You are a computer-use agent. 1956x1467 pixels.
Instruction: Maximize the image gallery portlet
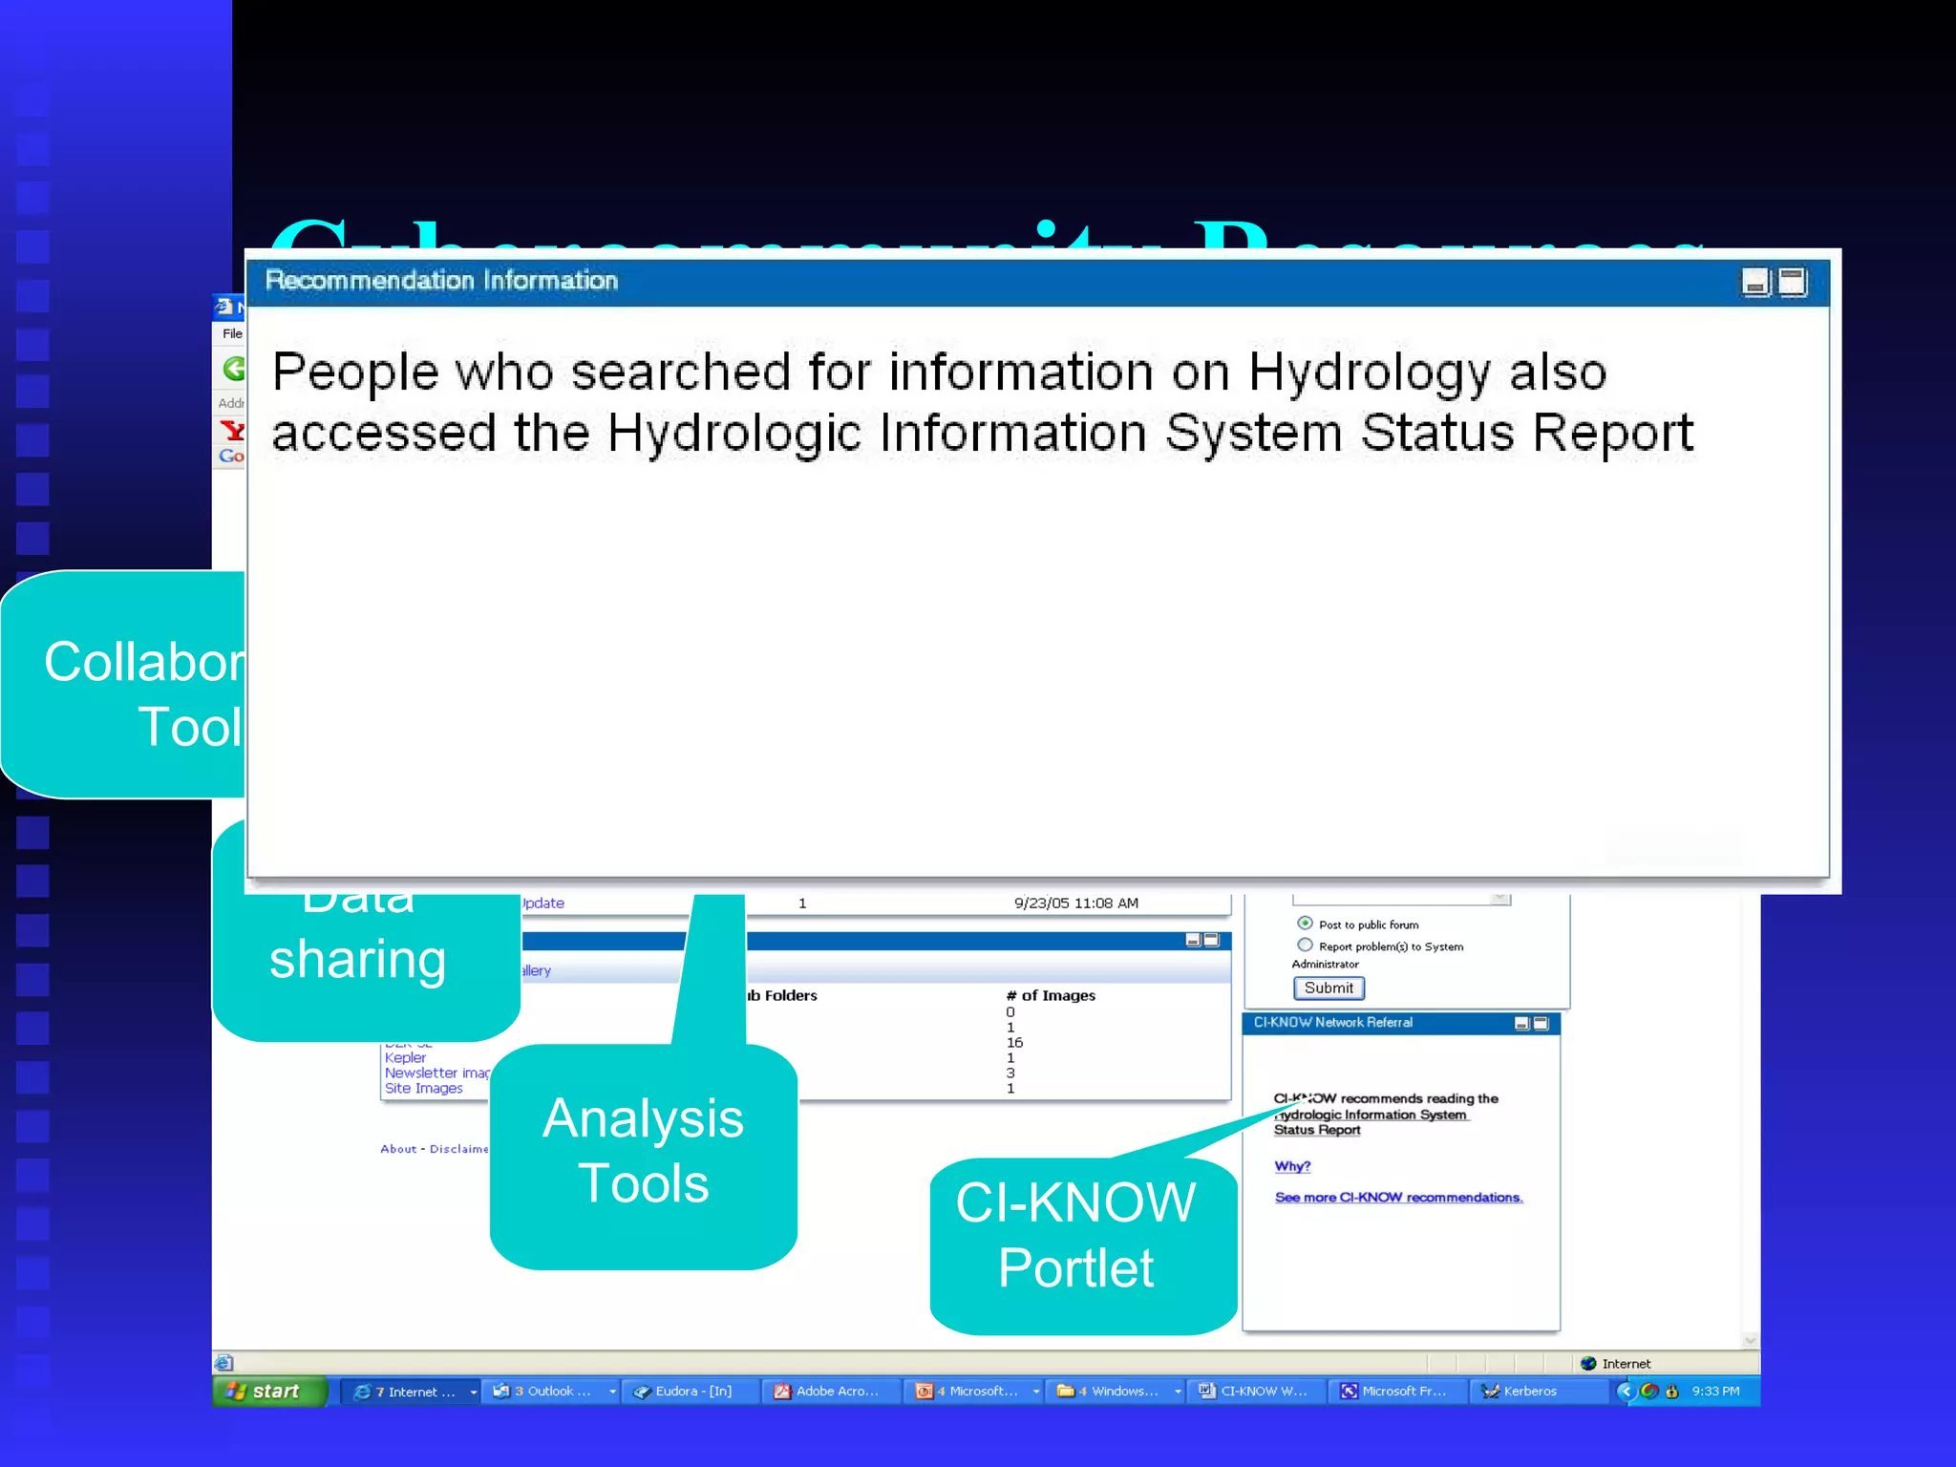(1212, 941)
